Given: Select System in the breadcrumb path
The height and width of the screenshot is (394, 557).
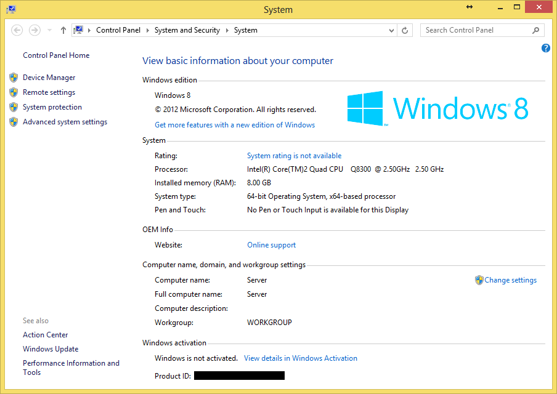Looking at the screenshot, I should pos(245,30).
